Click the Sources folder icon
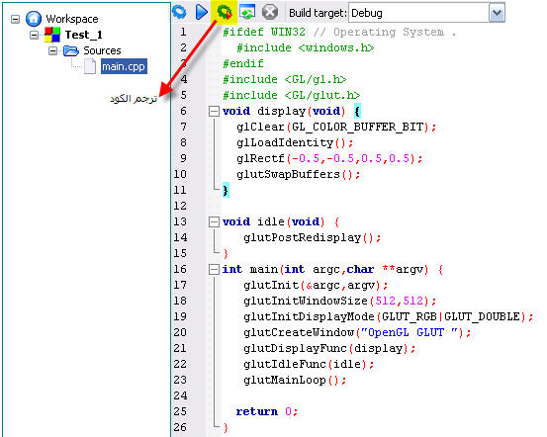Viewport: 547px width, 437px height. pyautogui.click(x=71, y=50)
